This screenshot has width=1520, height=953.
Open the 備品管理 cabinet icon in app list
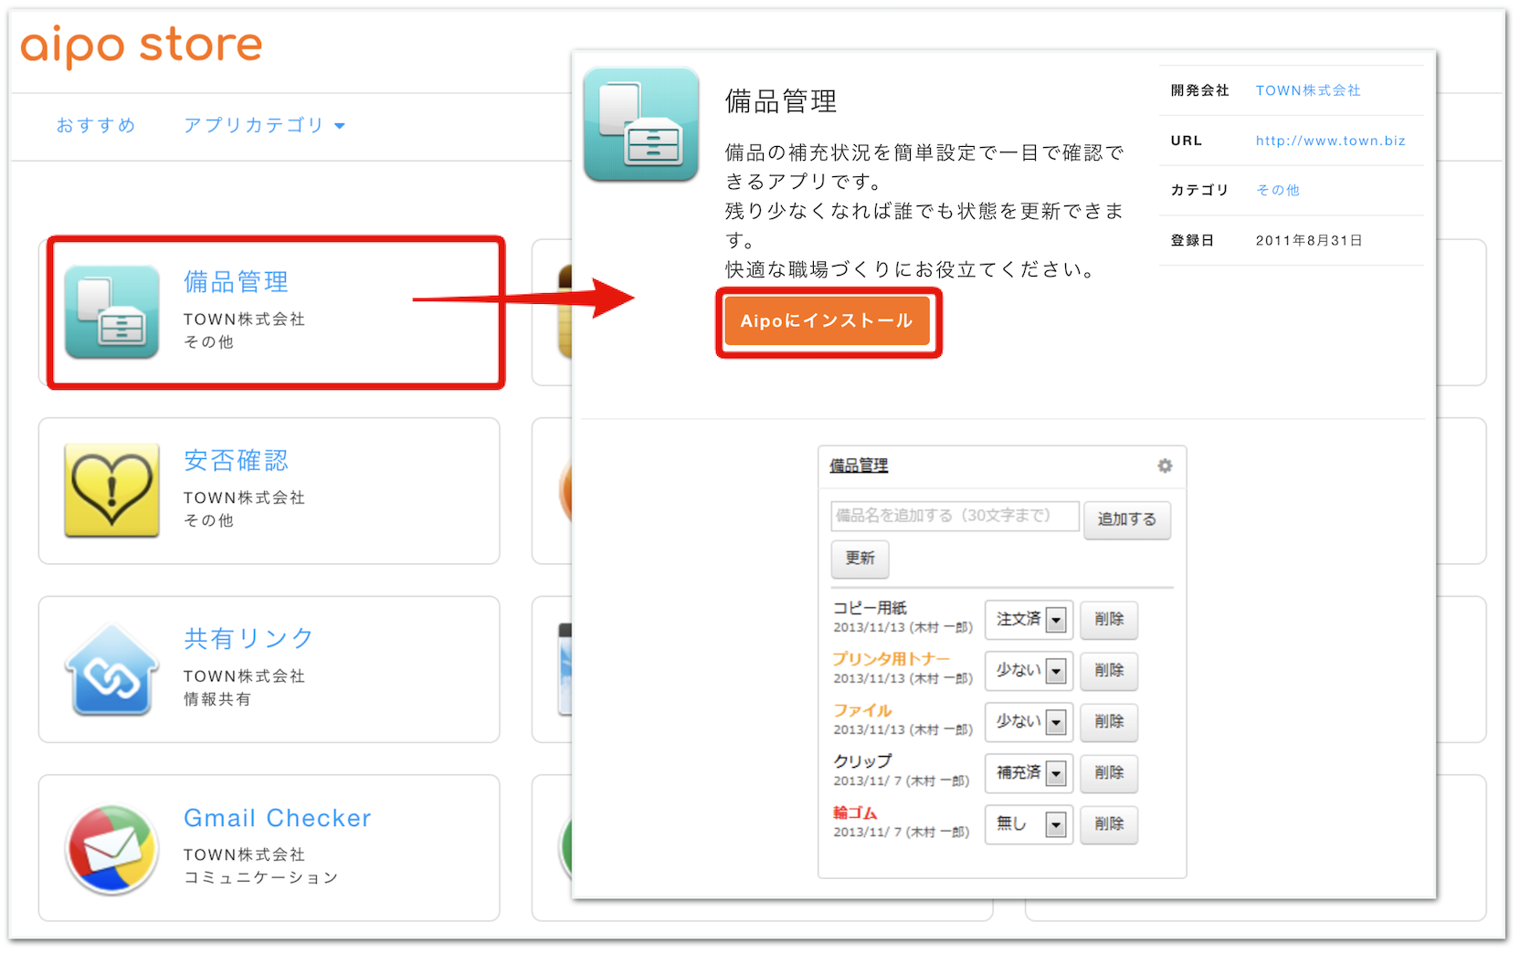tap(111, 312)
